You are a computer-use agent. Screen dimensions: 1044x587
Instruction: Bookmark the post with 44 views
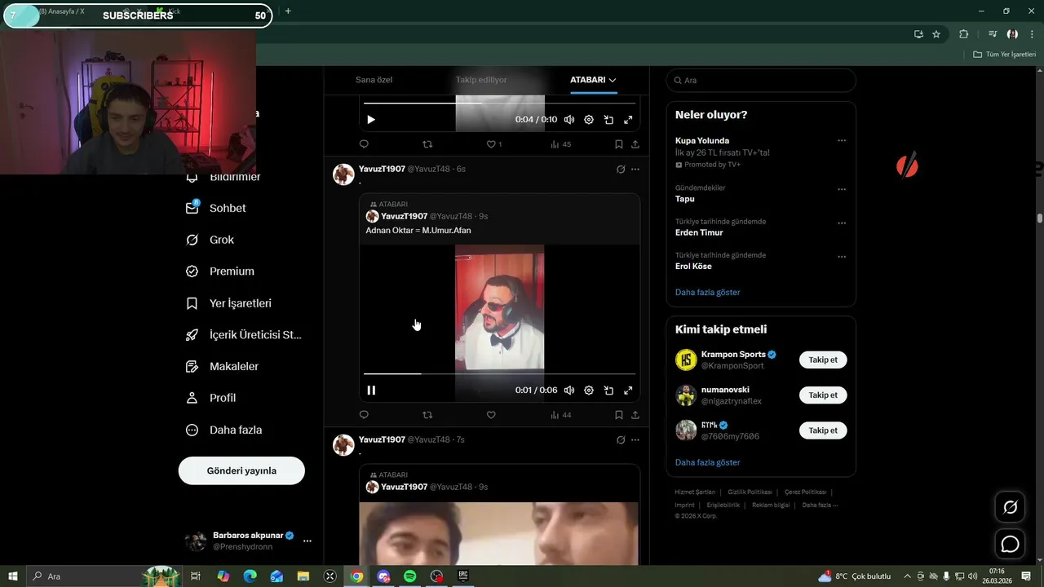point(618,415)
